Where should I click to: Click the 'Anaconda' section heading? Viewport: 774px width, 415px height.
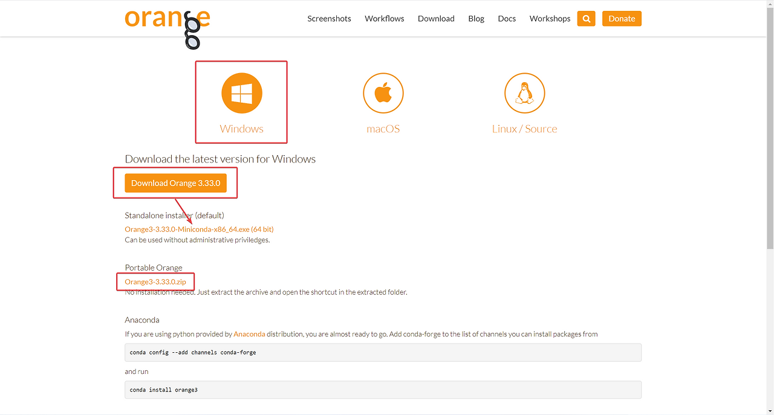(x=142, y=320)
